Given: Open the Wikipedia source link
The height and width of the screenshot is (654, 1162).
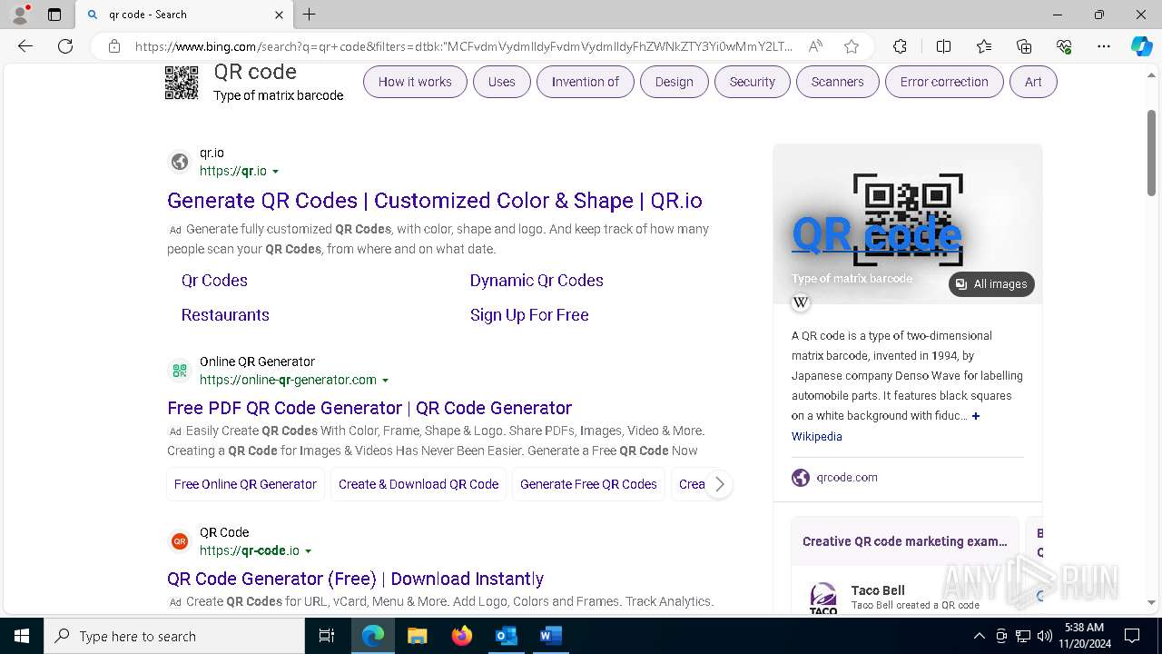Looking at the screenshot, I should pyautogui.click(x=817, y=437).
